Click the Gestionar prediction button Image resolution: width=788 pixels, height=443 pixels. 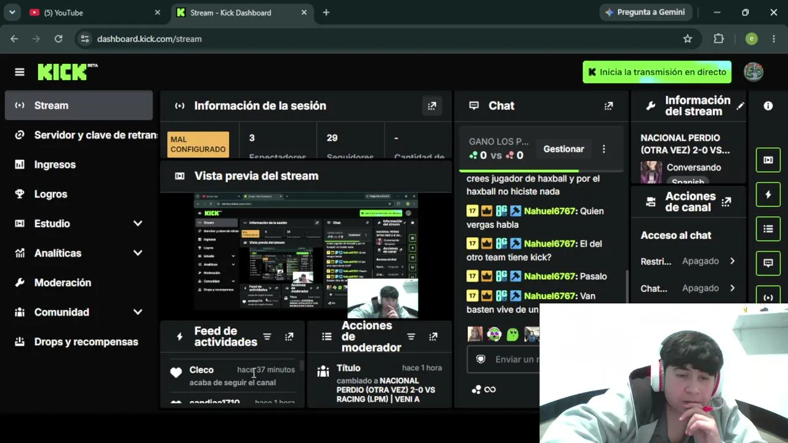click(563, 149)
